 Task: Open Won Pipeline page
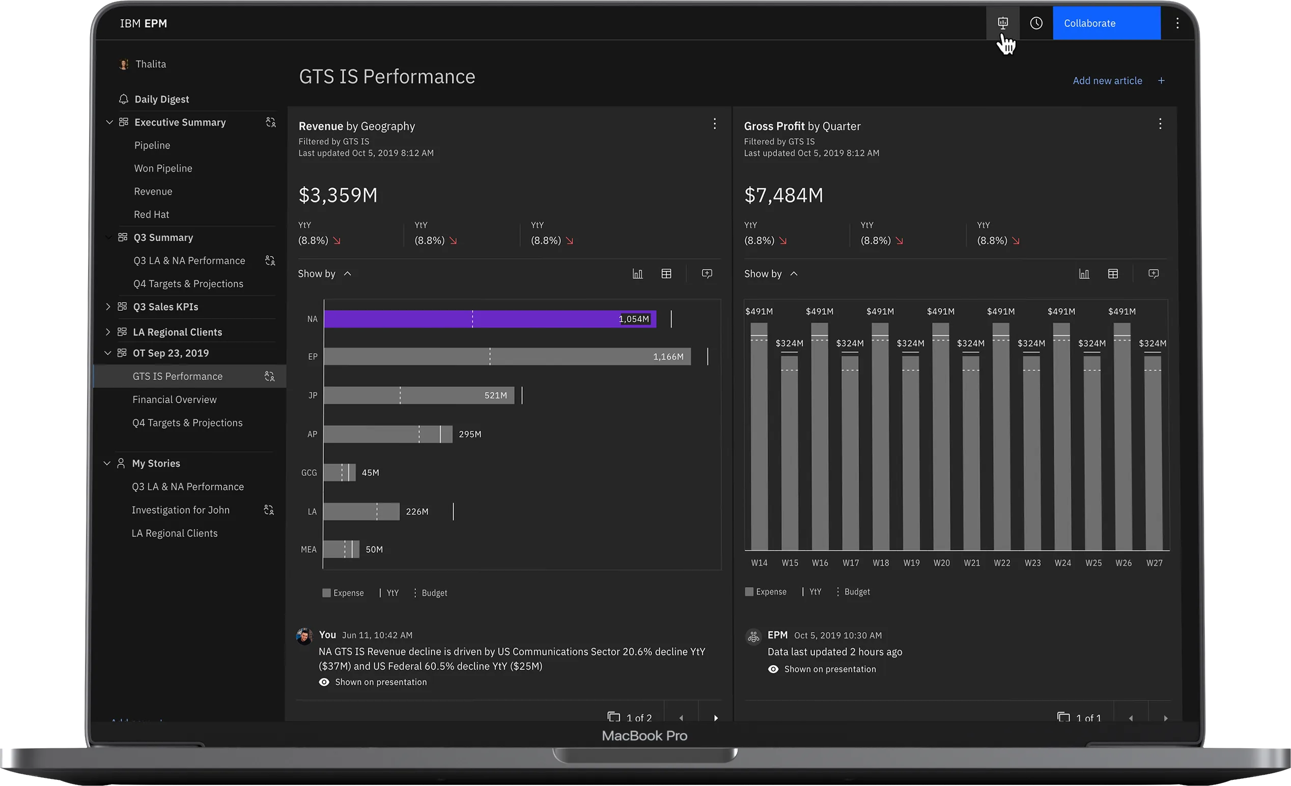coord(163,168)
